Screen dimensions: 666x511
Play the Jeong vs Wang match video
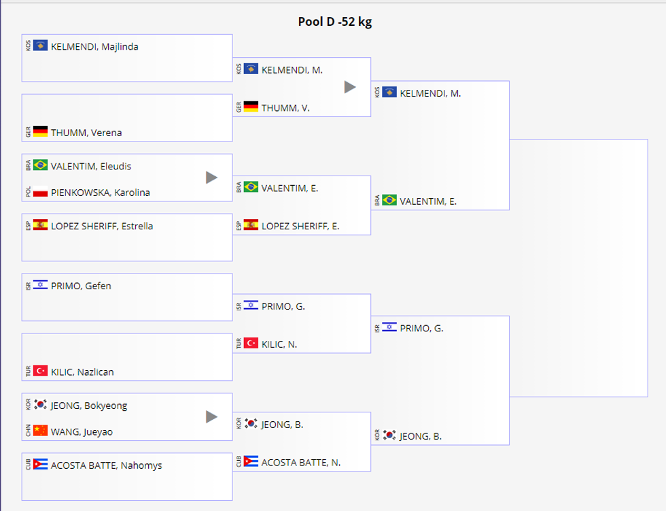pos(211,416)
